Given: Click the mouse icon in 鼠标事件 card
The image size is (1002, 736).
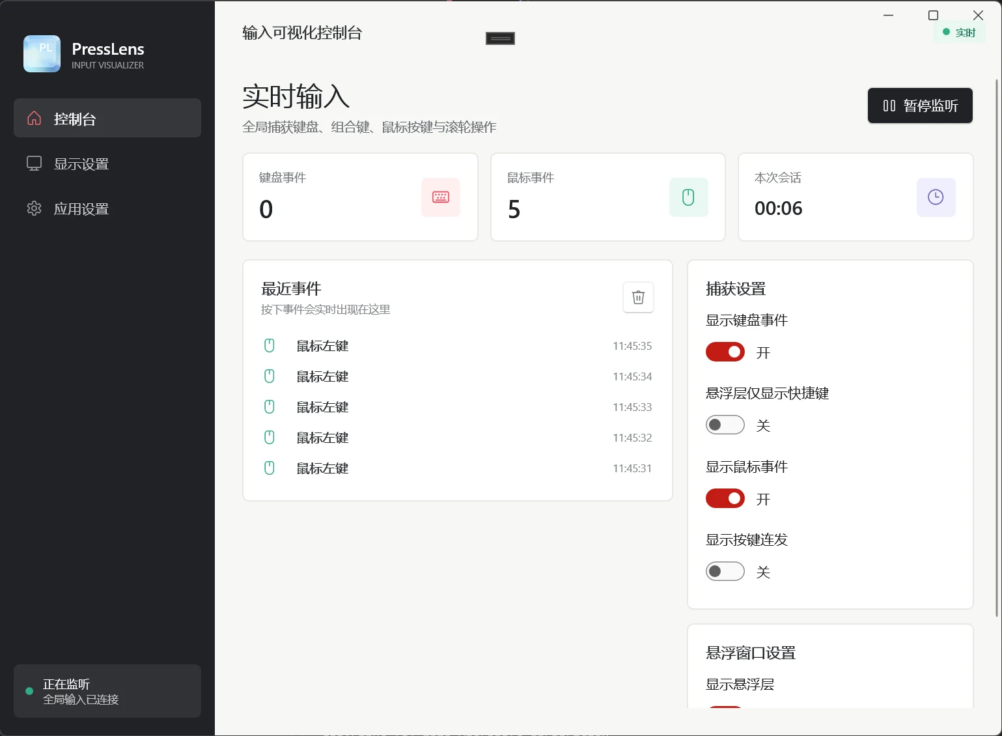Looking at the screenshot, I should click(x=688, y=197).
